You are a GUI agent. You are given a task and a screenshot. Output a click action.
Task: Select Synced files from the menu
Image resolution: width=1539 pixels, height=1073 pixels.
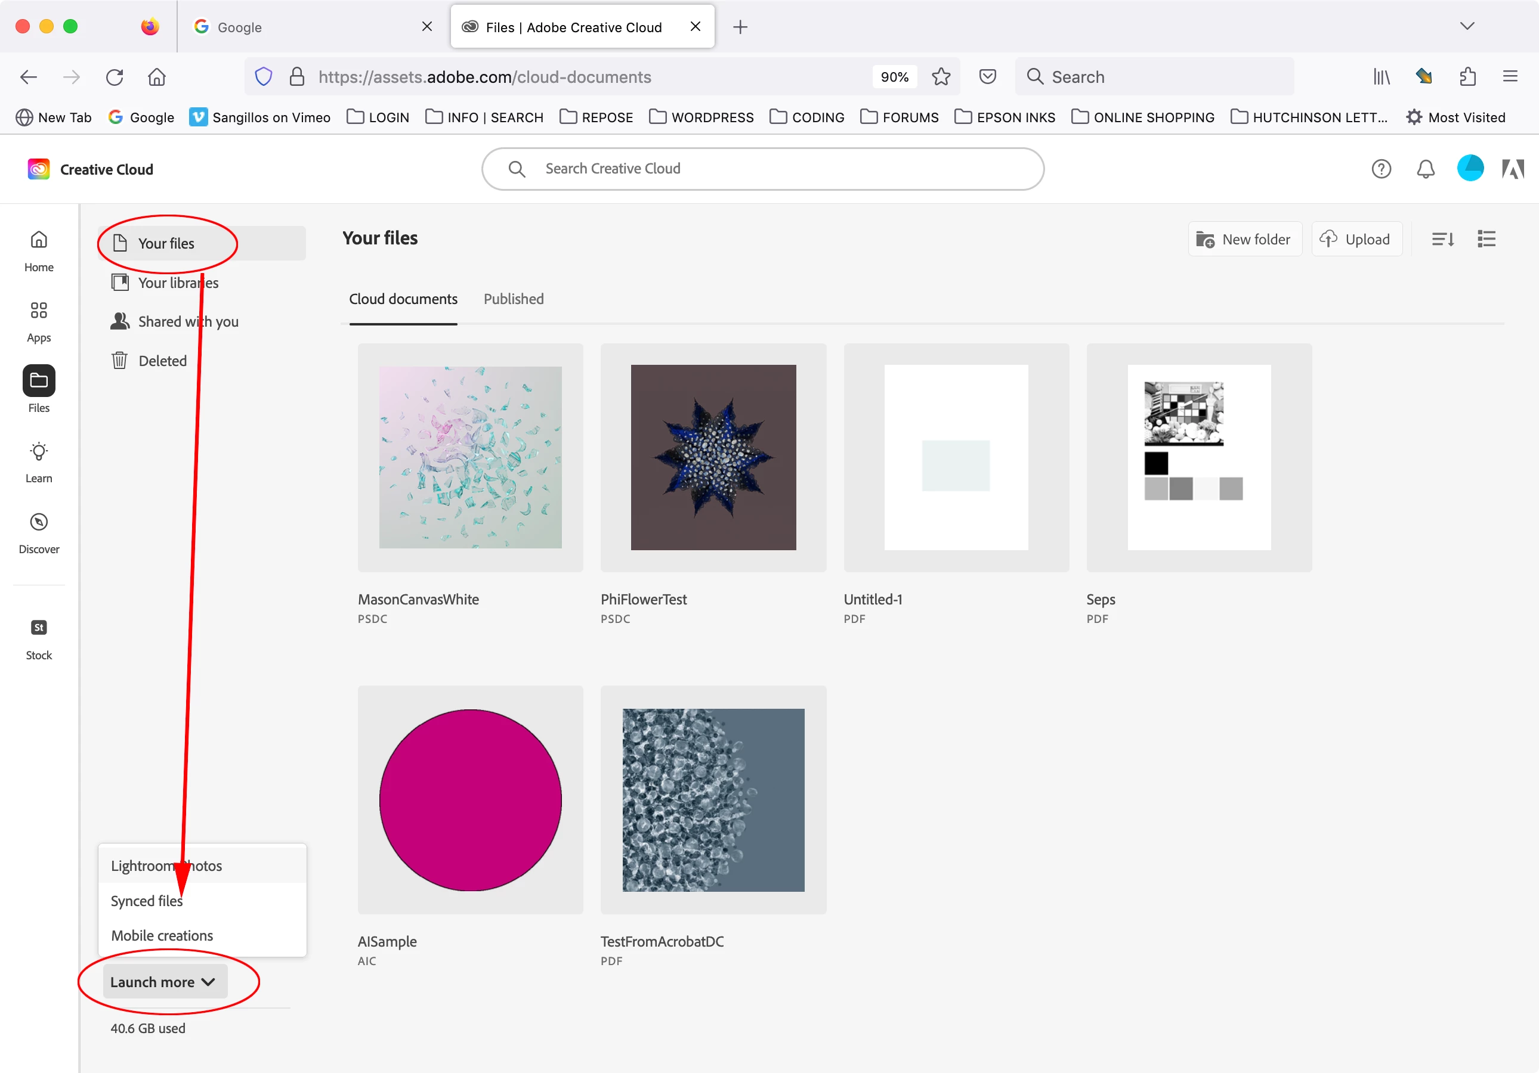147,900
